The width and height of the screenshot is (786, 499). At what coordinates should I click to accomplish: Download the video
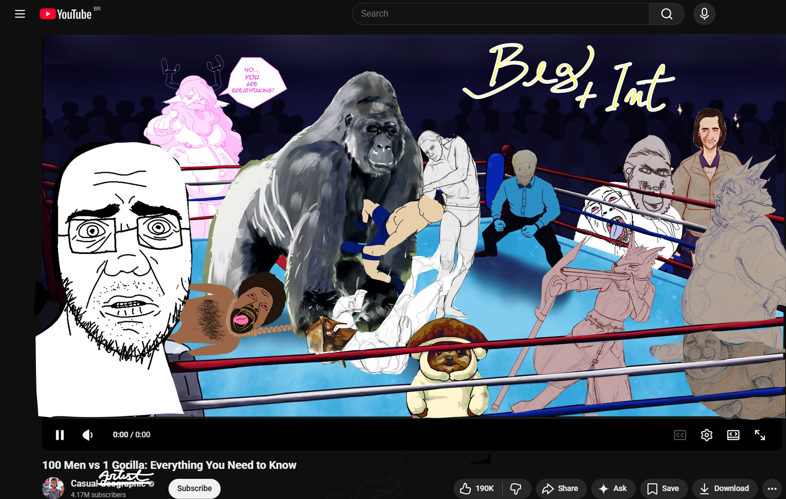724,488
